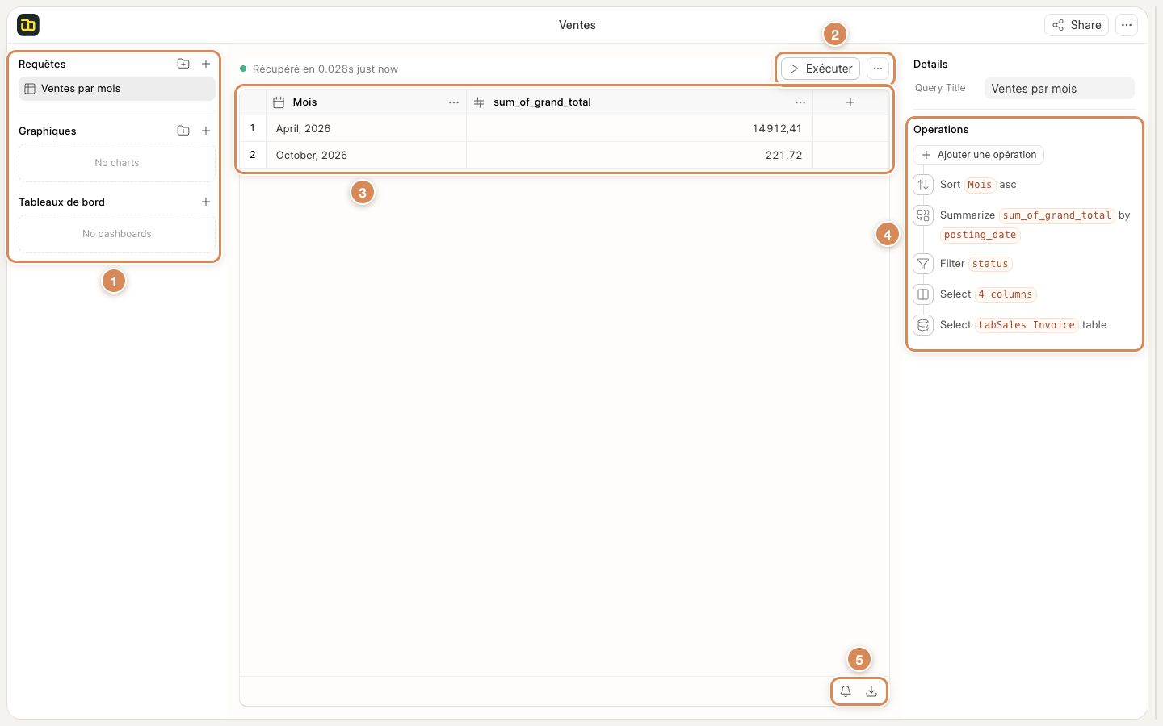Select the October, 2026 cell

366,155
